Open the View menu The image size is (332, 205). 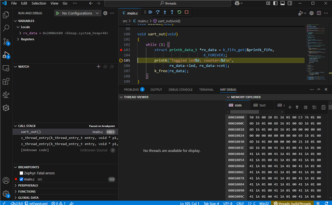[x=54, y=3]
